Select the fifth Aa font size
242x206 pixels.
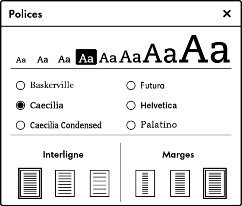(x=108, y=58)
